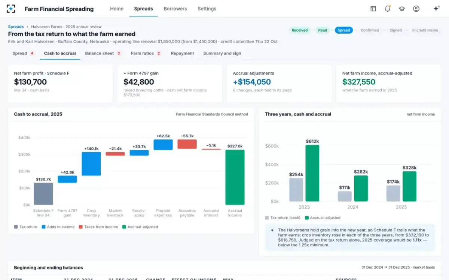Click the Tax return (cash) legend swatch

(x=267, y=218)
